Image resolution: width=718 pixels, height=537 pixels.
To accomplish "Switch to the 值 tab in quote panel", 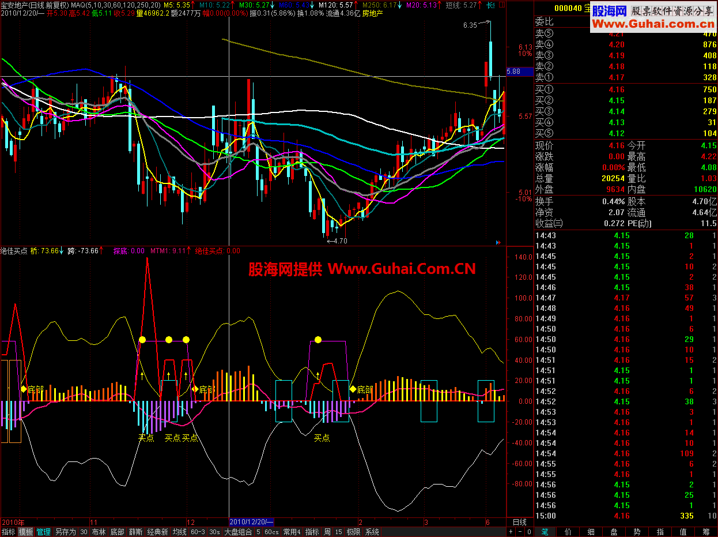I will (x=683, y=531).
